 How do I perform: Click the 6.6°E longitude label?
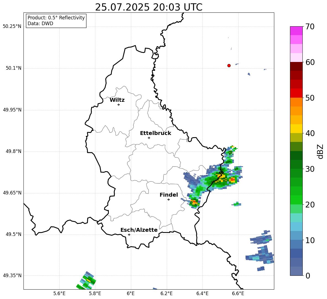238,293
